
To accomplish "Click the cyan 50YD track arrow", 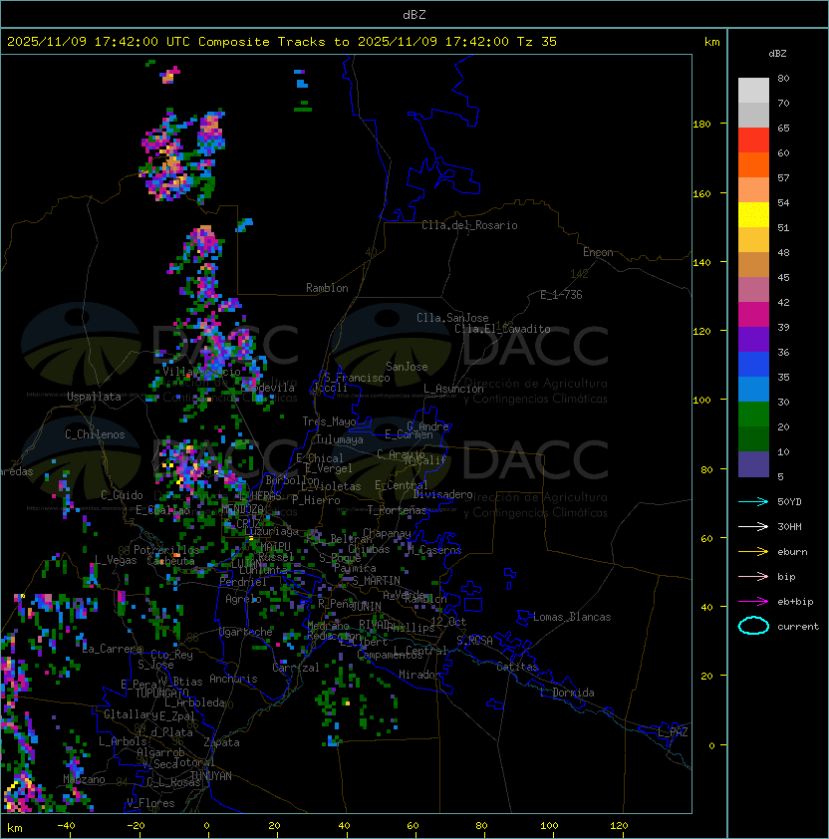I will [x=753, y=502].
